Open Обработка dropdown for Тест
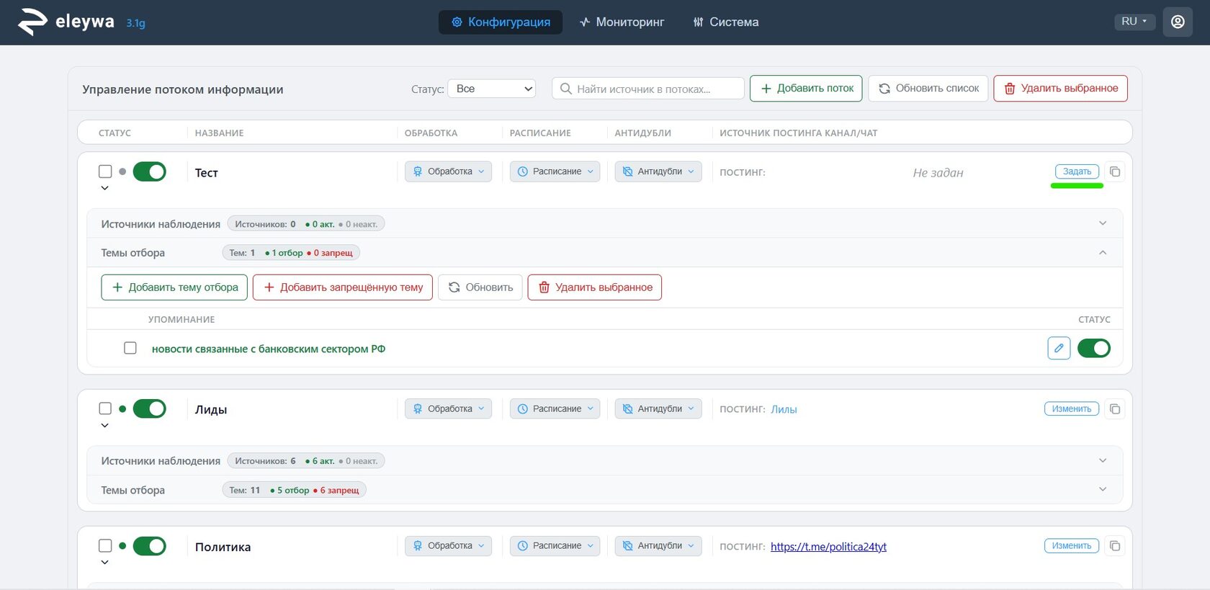The width and height of the screenshot is (1210, 590). (448, 171)
